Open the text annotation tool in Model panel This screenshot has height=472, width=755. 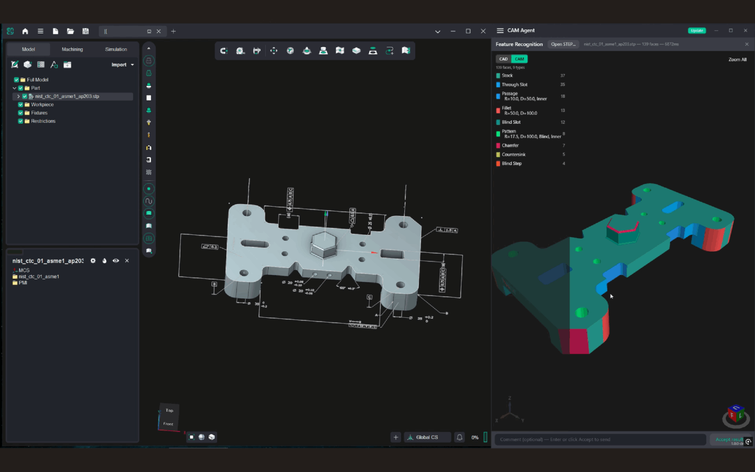[54, 64]
